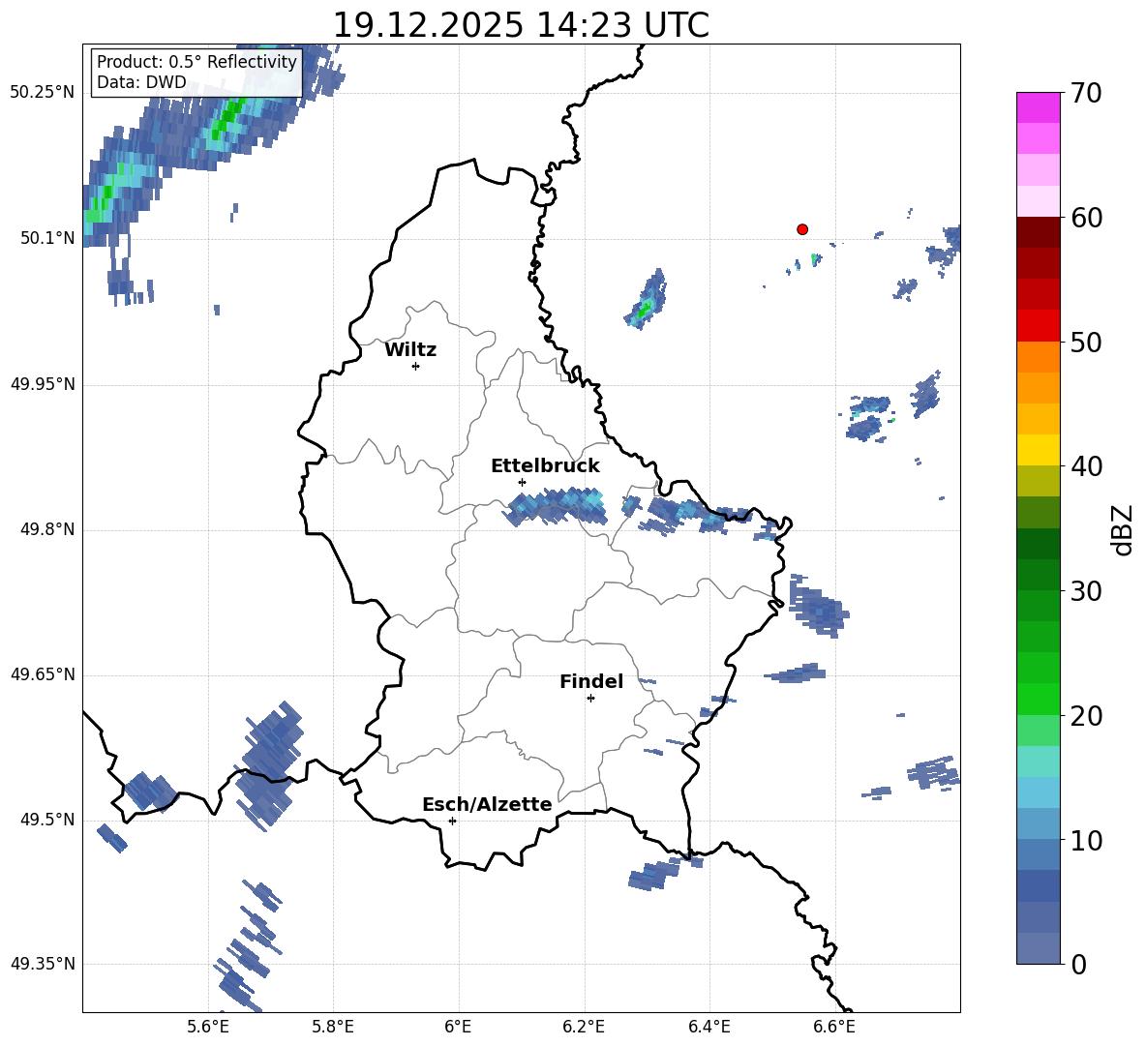Viewport: 1146px width, 1046px height.
Task: Click the 70 value on colorbar
Action: tap(1086, 93)
